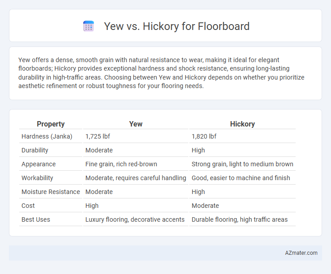Select Moderate, requires careful handling cell
Screen dimensions: 331x274
(136, 178)
